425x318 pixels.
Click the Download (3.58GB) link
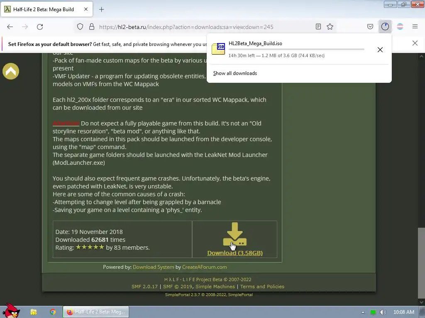click(235, 253)
